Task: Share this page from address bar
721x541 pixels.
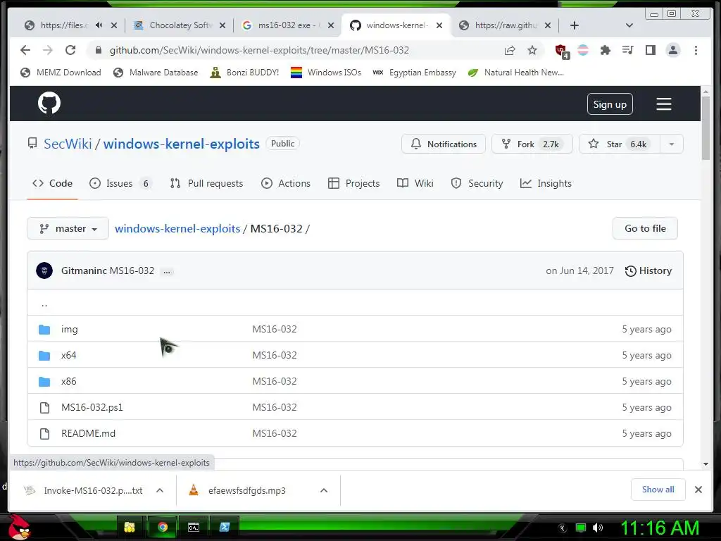Action: 510,50
